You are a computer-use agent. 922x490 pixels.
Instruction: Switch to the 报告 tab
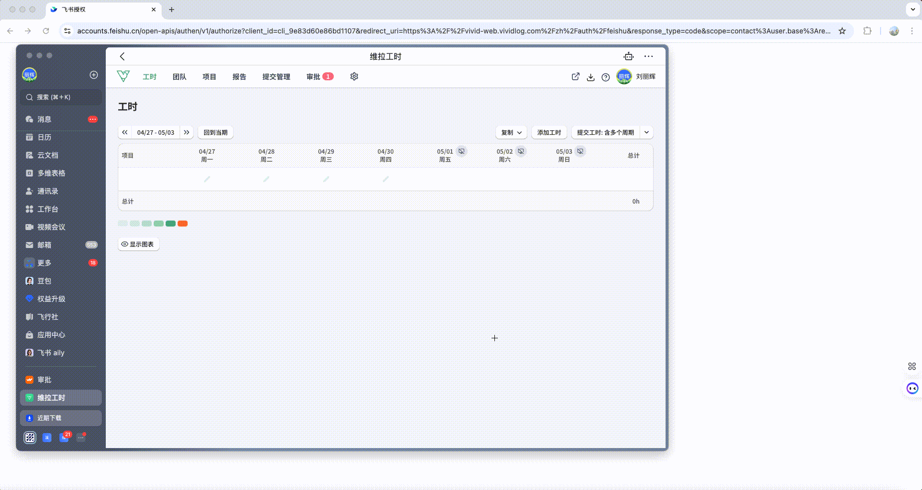point(239,76)
